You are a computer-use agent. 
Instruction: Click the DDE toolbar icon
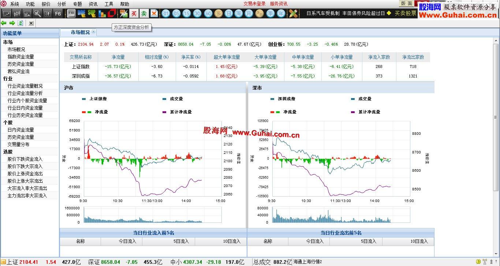point(82,14)
